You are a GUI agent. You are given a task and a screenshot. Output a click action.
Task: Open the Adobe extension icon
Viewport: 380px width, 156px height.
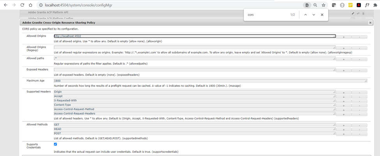pyautogui.click(x=359, y=5)
